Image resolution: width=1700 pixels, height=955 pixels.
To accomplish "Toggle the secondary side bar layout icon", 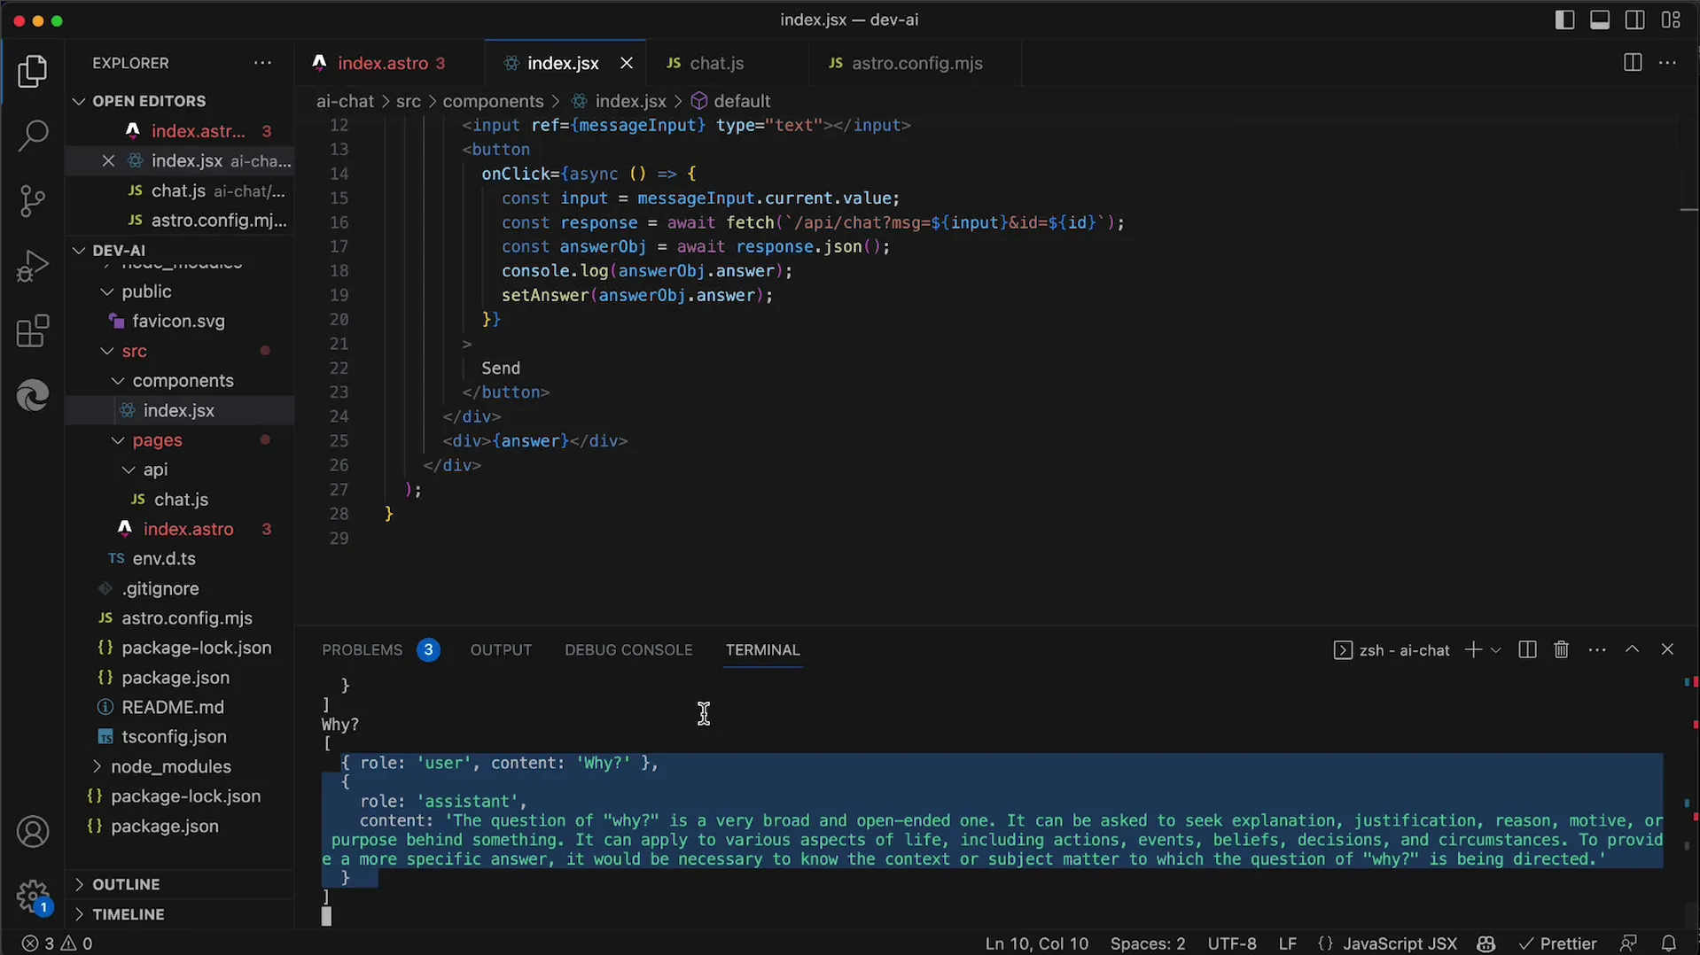I will click(1635, 19).
